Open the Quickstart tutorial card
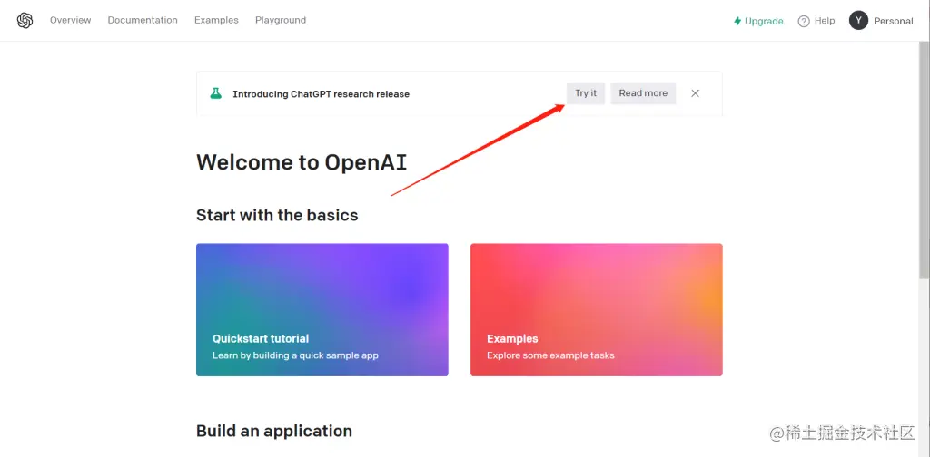Screen dimensions: 930x457 point(322,309)
